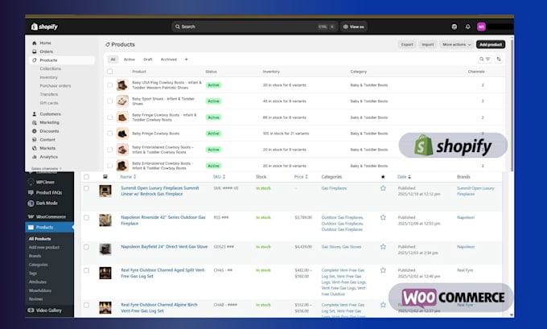Open Inventory in the Shopify sidebar

(48, 77)
